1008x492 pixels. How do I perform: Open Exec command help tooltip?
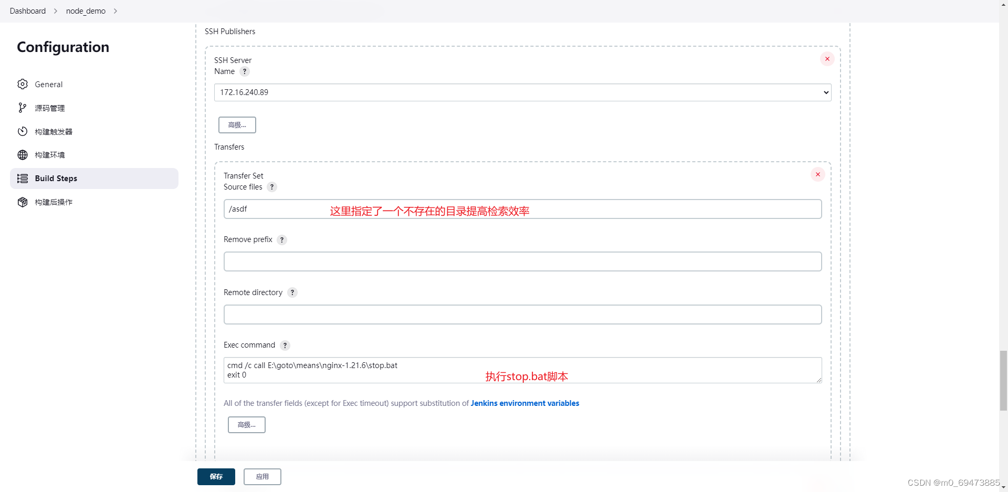[x=285, y=345]
